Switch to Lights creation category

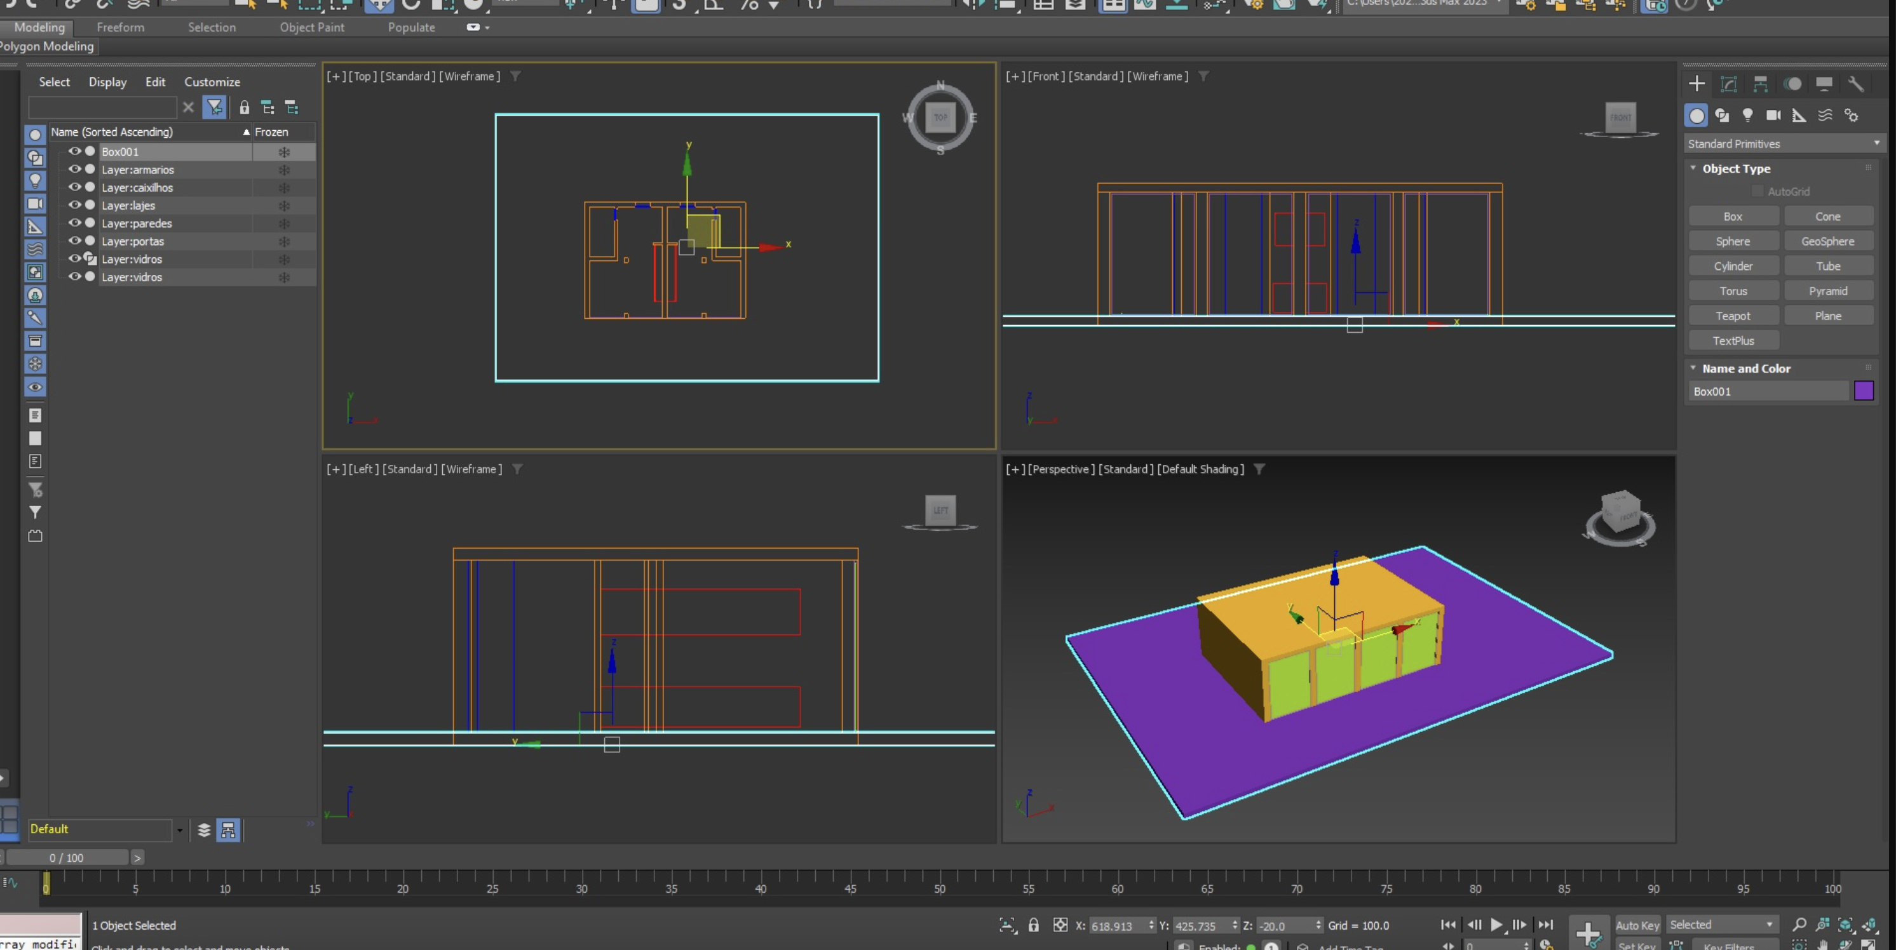pyautogui.click(x=1747, y=116)
